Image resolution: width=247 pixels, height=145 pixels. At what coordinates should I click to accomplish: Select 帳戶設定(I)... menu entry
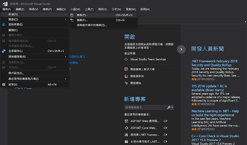35,73
